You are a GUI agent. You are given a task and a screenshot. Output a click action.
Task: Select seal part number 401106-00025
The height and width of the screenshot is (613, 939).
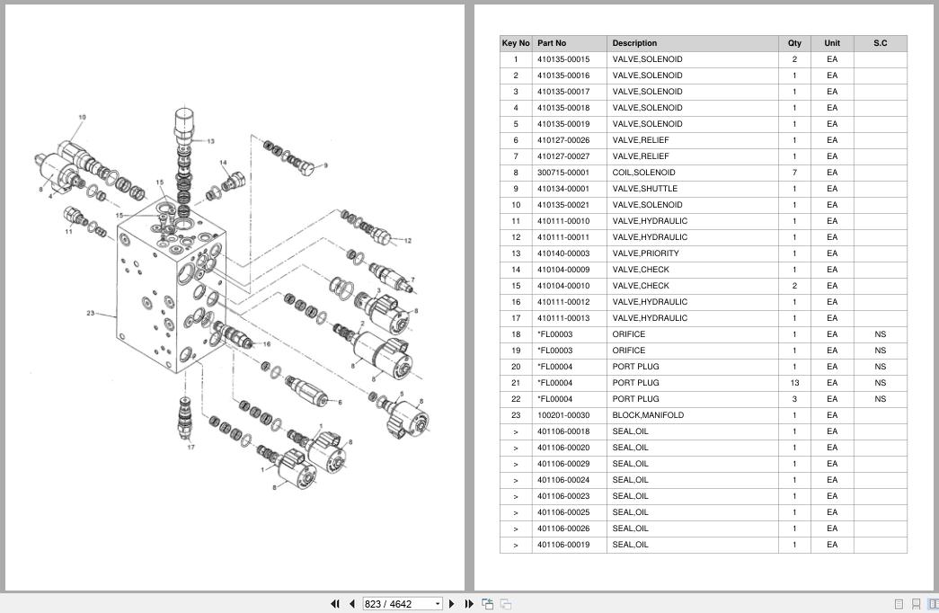pyautogui.click(x=563, y=512)
